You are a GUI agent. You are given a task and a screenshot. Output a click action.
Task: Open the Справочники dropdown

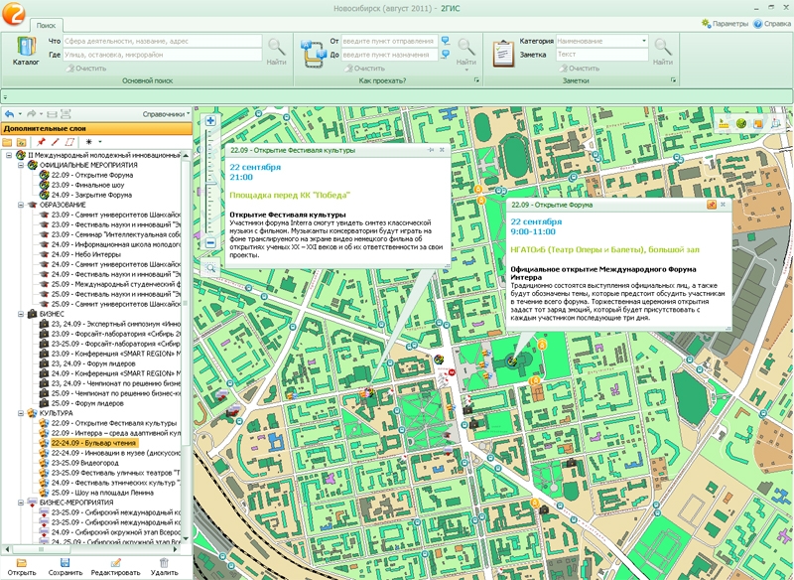(x=166, y=114)
